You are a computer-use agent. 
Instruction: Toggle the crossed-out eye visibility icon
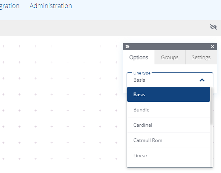point(213,27)
